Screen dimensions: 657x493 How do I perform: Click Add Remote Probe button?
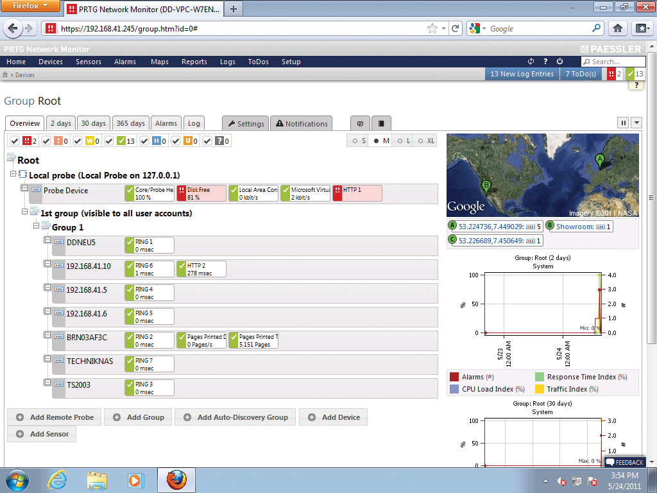point(55,417)
